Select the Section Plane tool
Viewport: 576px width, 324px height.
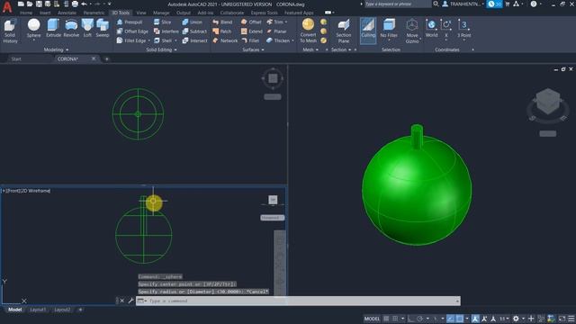coord(344,31)
